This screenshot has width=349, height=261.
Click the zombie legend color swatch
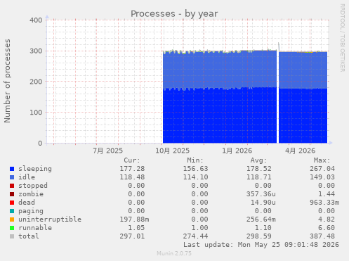coord(12,194)
